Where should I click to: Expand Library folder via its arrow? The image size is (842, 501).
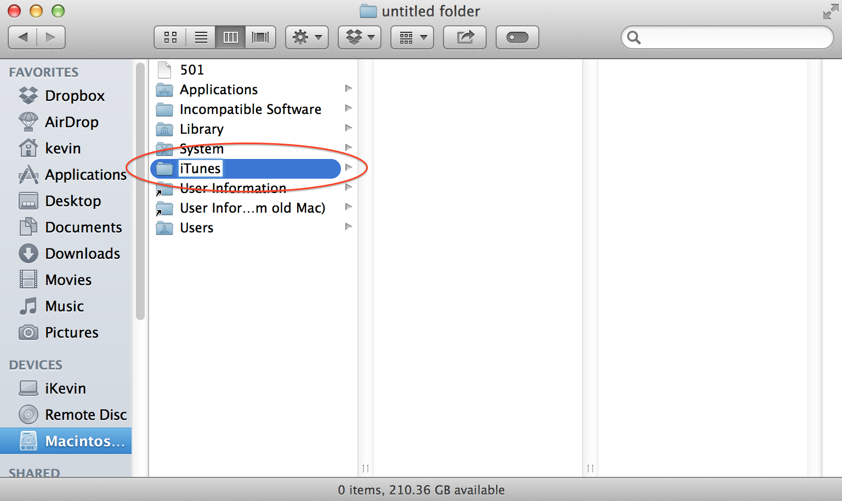(348, 128)
